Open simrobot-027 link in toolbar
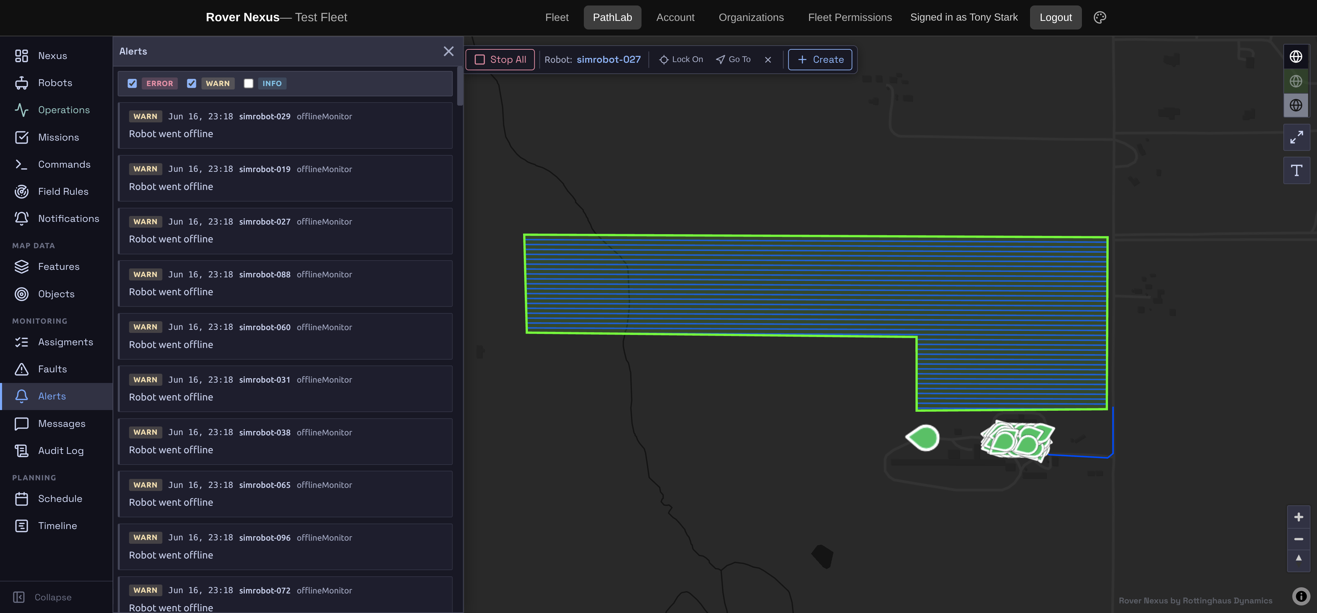Image resolution: width=1317 pixels, height=613 pixels. (x=609, y=60)
